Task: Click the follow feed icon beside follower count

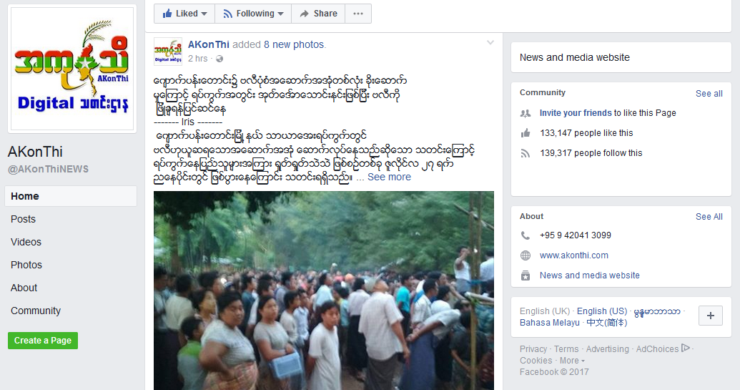Action: pos(526,153)
